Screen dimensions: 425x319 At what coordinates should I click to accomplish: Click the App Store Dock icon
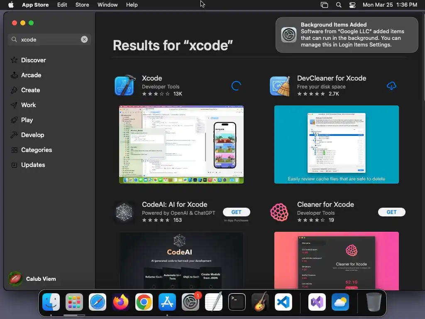pos(167,302)
